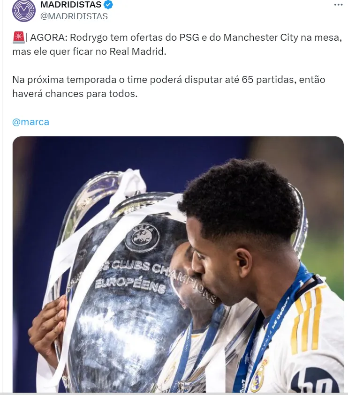Open the MADRIDISTAS profile avatar
Image resolution: width=348 pixels, height=395 pixels.
point(24,10)
